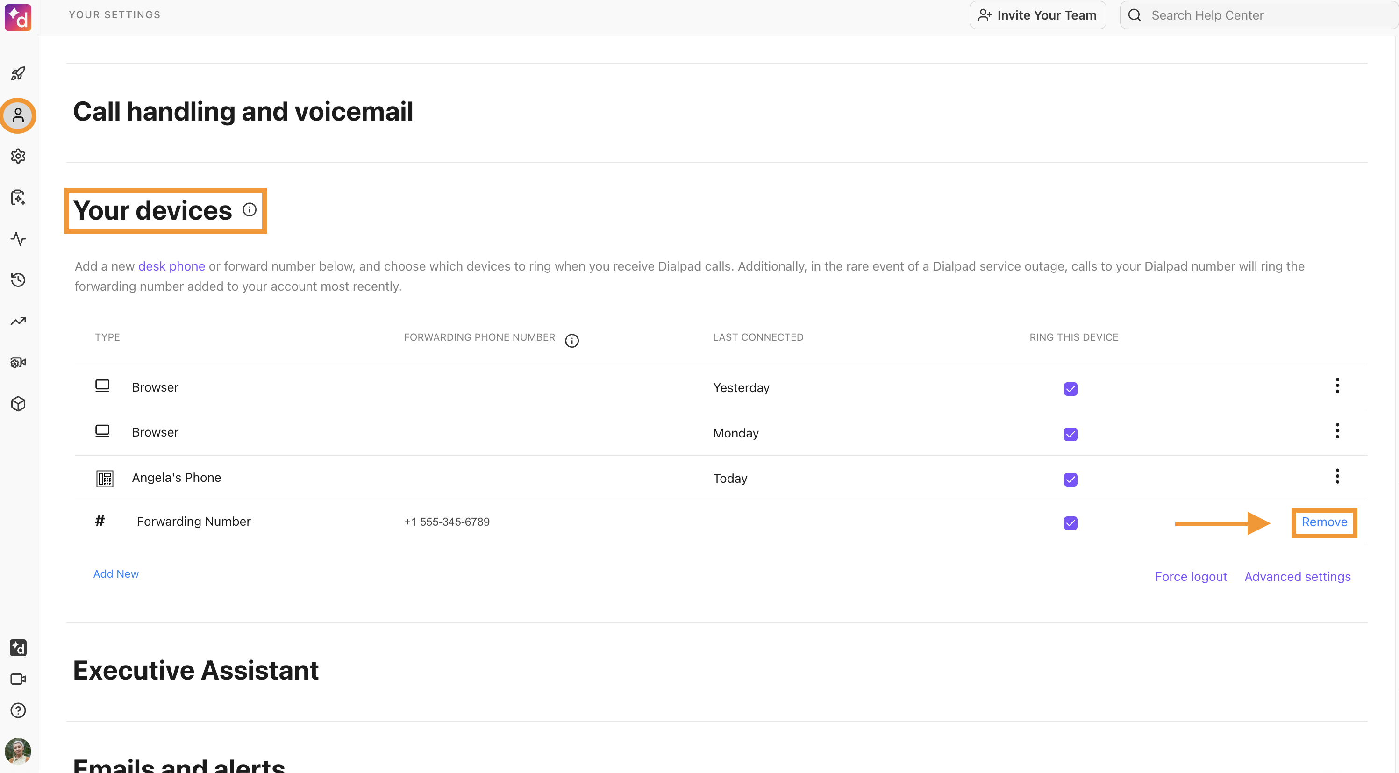Open the help question mark icon
This screenshot has width=1399, height=773.
(x=18, y=710)
